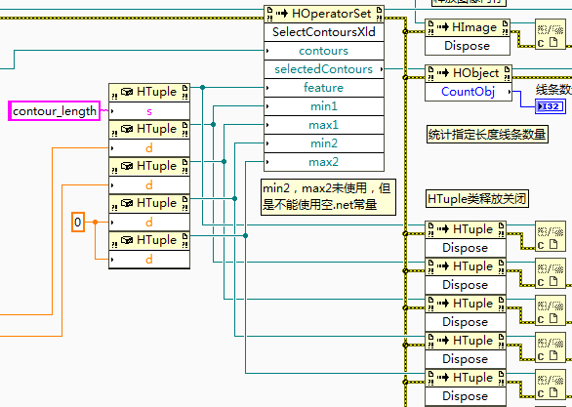Select the 统计指定长度线条数量 comment label
Image resolution: width=572 pixels, height=407 pixels.
click(487, 135)
